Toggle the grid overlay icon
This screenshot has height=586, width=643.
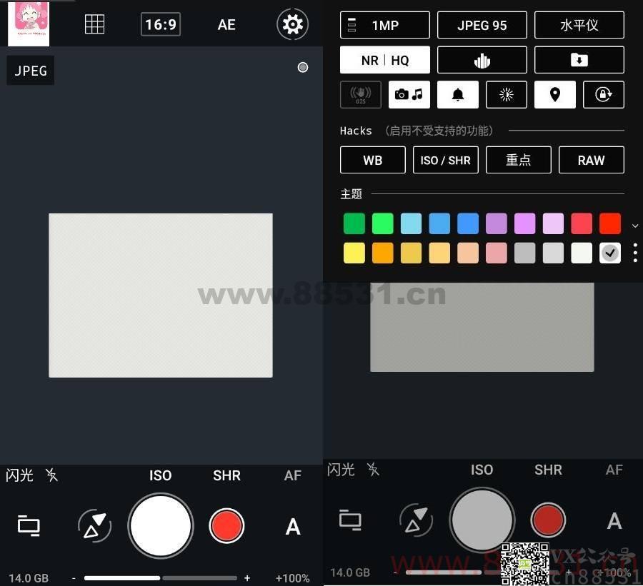tap(94, 24)
